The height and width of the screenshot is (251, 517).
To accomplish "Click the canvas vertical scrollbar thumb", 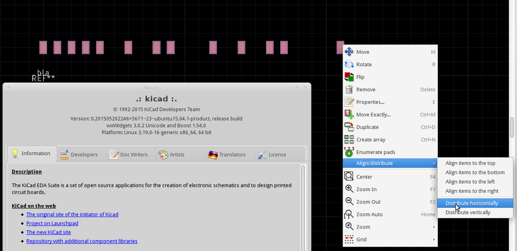I will (512, 127).
